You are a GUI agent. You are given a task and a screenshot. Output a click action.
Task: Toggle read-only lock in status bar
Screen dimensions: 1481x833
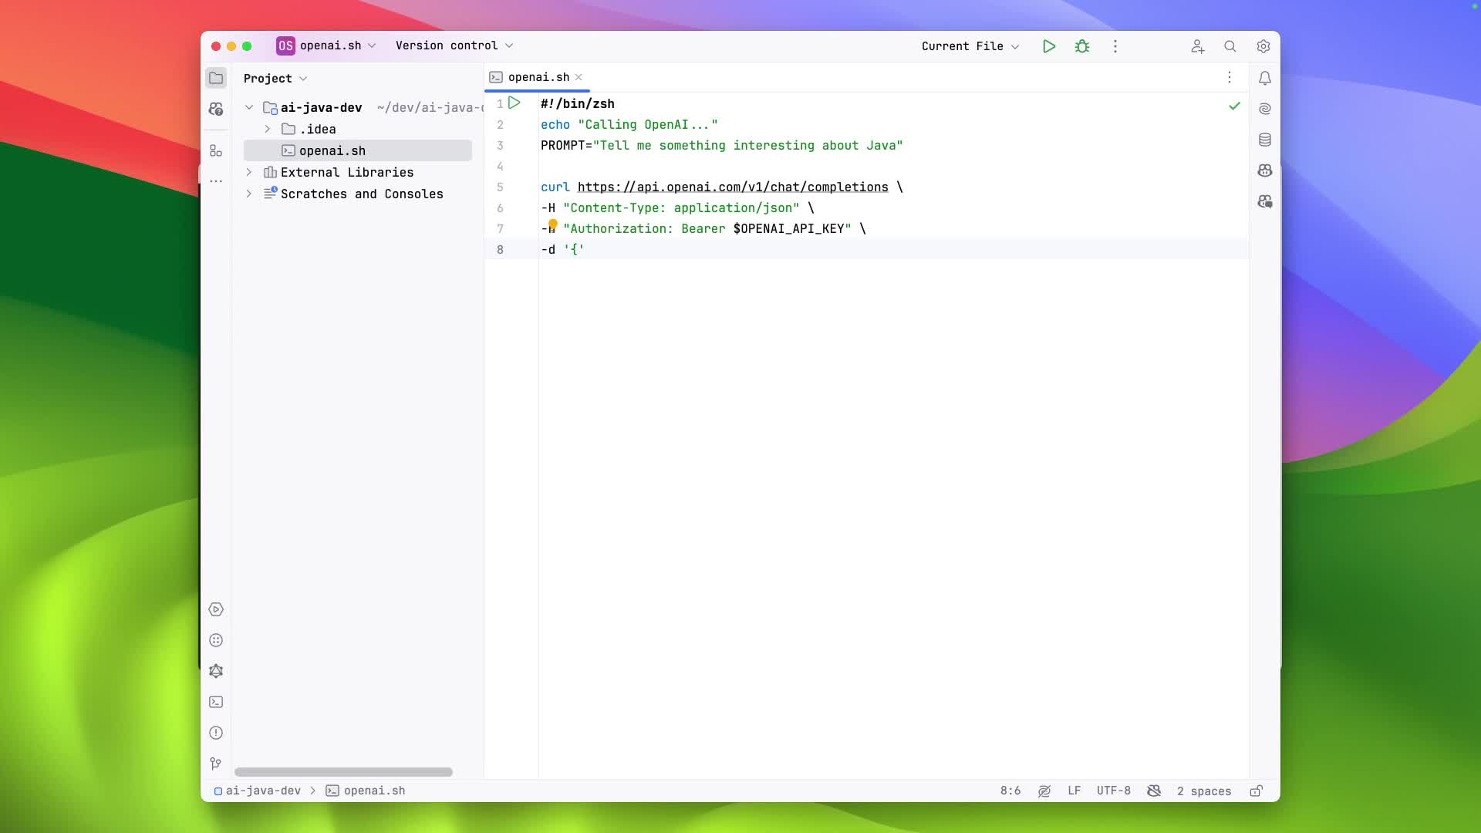pos(1257,791)
